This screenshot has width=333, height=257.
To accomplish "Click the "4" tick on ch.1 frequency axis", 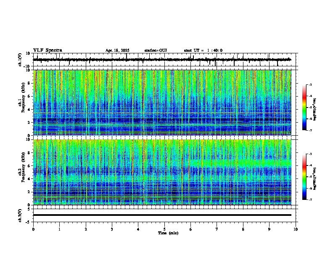I will point(29,110).
